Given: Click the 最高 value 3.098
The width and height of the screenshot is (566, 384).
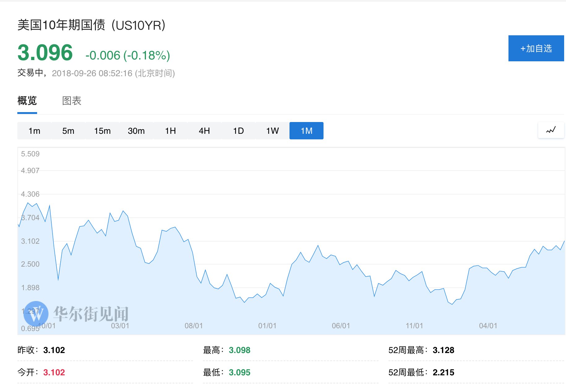Looking at the screenshot, I should [x=240, y=350].
